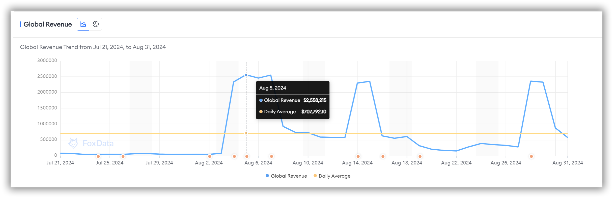Click the orange event marker at Aug 16

(383, 156)
